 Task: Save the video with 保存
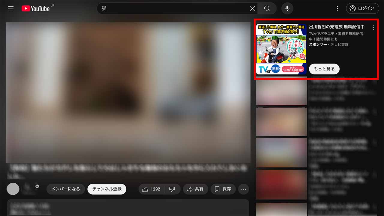pos(223,189)
